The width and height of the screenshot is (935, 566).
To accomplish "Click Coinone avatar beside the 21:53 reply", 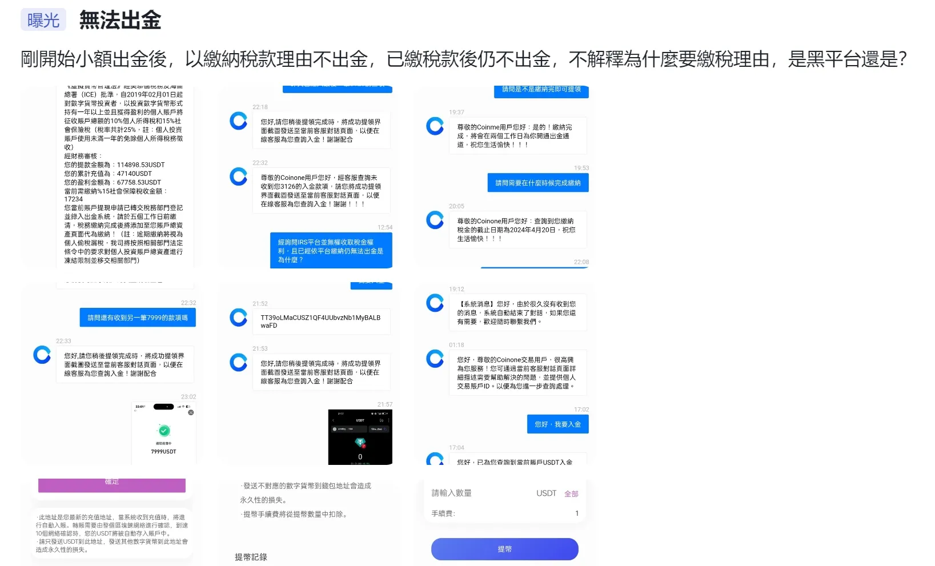I will pos(238,362).
